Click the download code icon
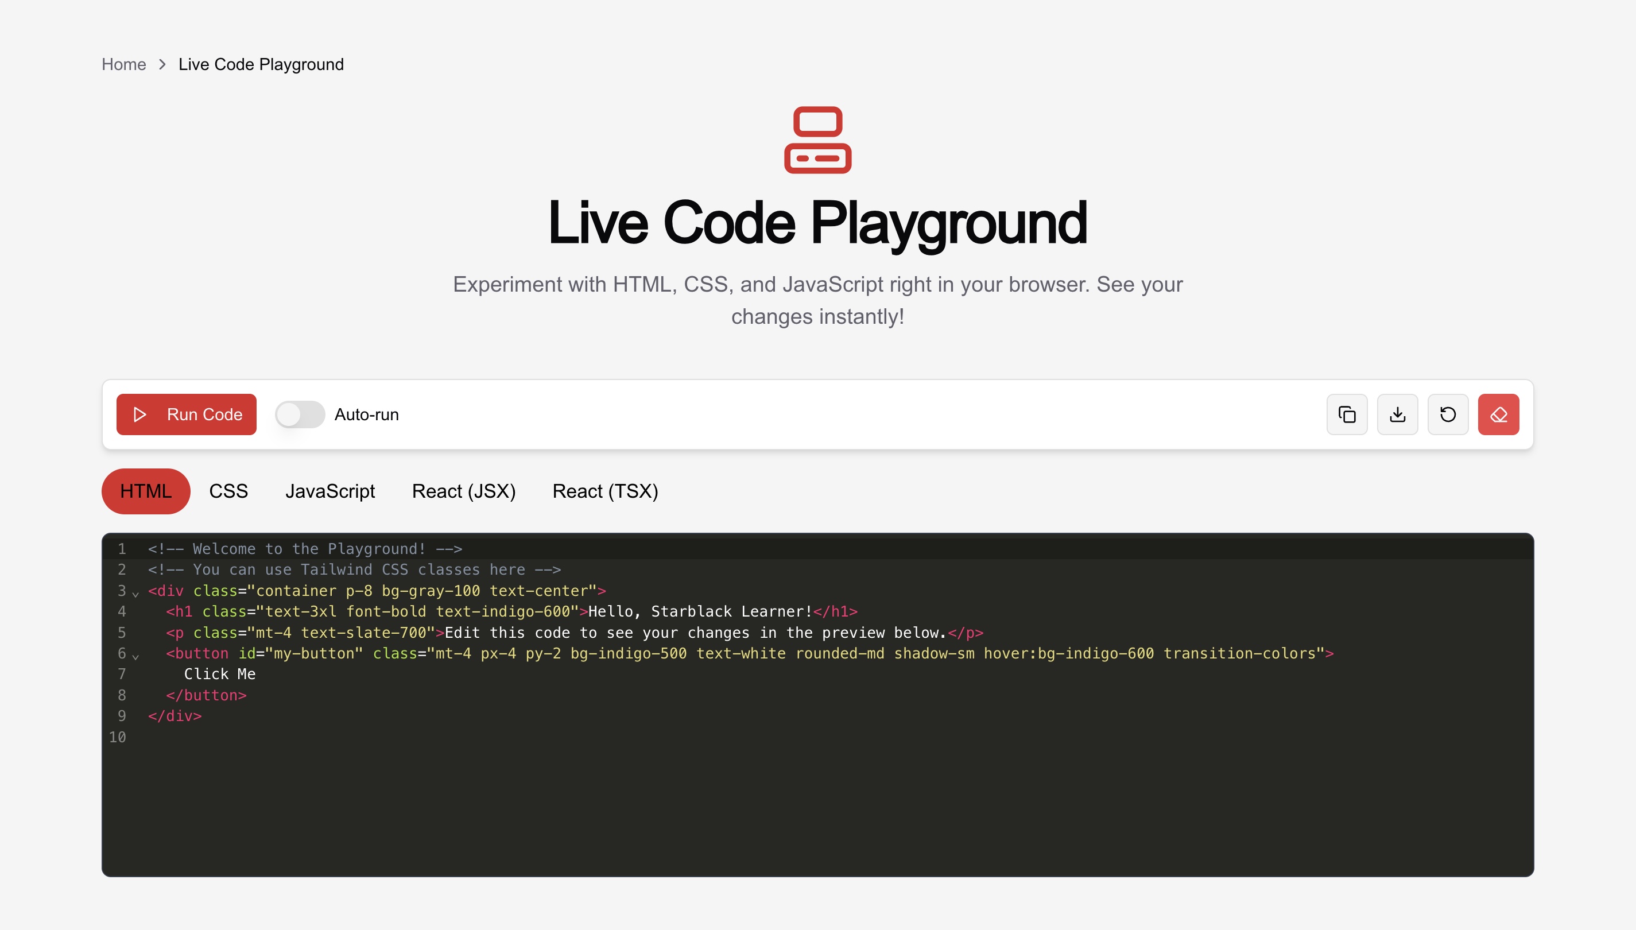This screenshot has height=930, width=1636. click(1398, 414)
